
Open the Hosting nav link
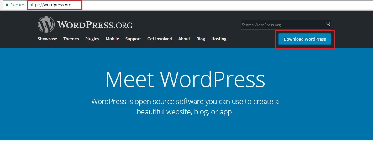[x=219, y=39]
